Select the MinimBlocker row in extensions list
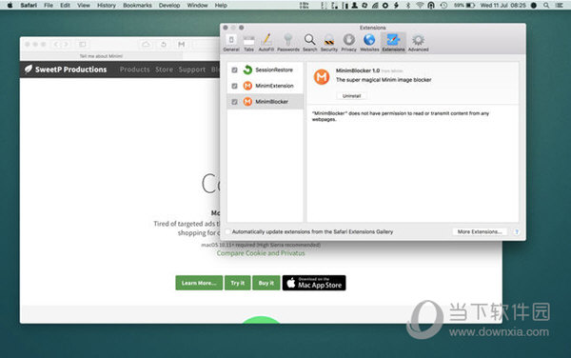The height and width of the screenshot is (358, 571). (266, 102)
